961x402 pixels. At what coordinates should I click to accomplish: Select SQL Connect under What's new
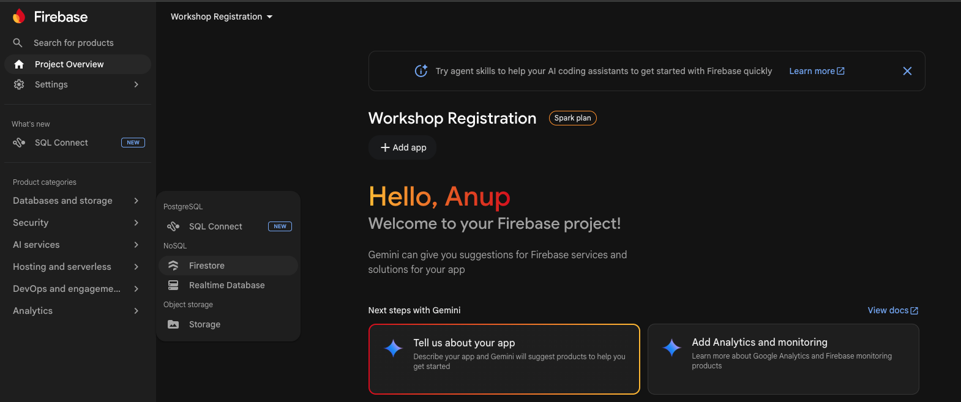(x=77, y=143)
